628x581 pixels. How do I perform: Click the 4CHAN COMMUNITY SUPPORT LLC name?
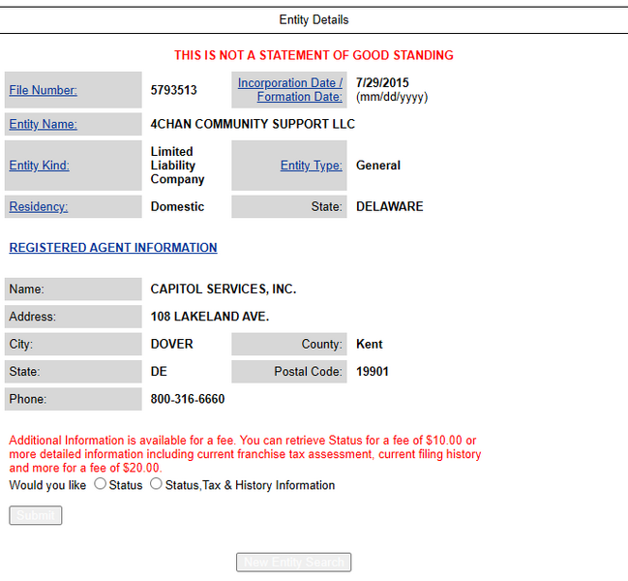[253, 124]
